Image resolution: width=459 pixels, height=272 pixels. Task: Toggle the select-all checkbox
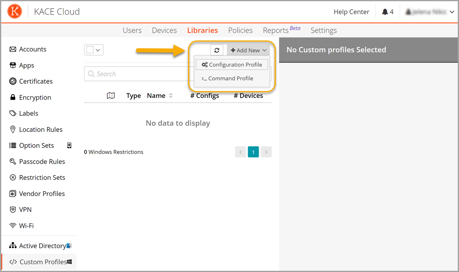click(x=90, y=50)
